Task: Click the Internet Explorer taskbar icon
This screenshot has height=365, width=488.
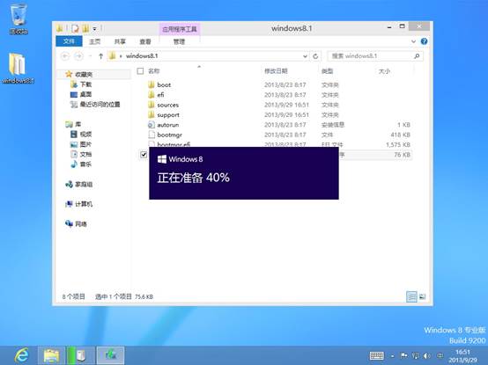Action: [x=21, y=355]
